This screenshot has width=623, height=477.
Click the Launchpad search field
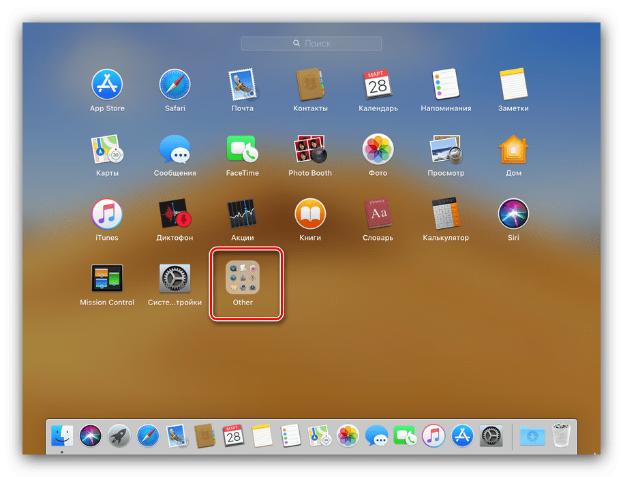[311, 43]
